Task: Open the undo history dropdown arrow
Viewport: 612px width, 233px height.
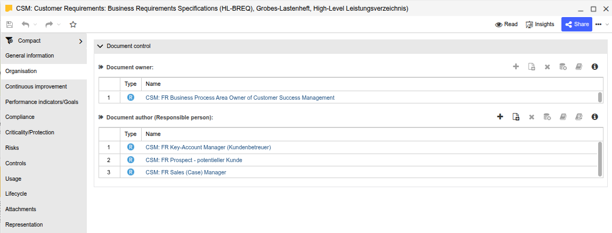Action: (x=35, y=25)
